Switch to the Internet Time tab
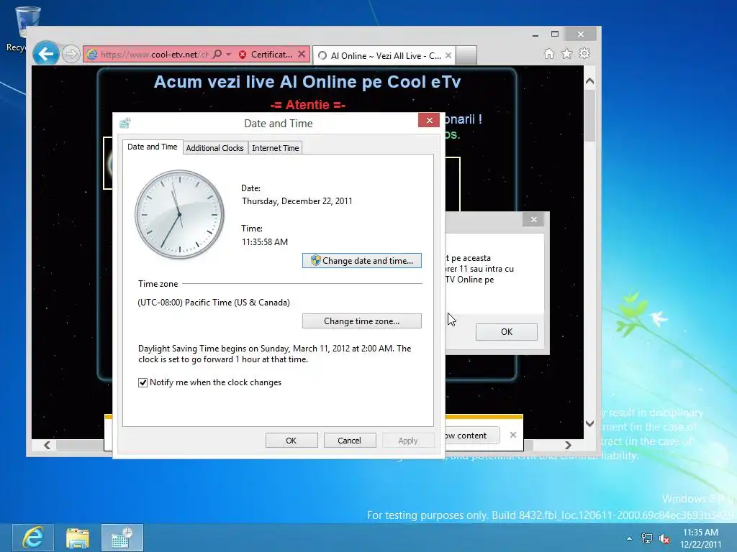 pyautogui.click(x=276, y=148)
